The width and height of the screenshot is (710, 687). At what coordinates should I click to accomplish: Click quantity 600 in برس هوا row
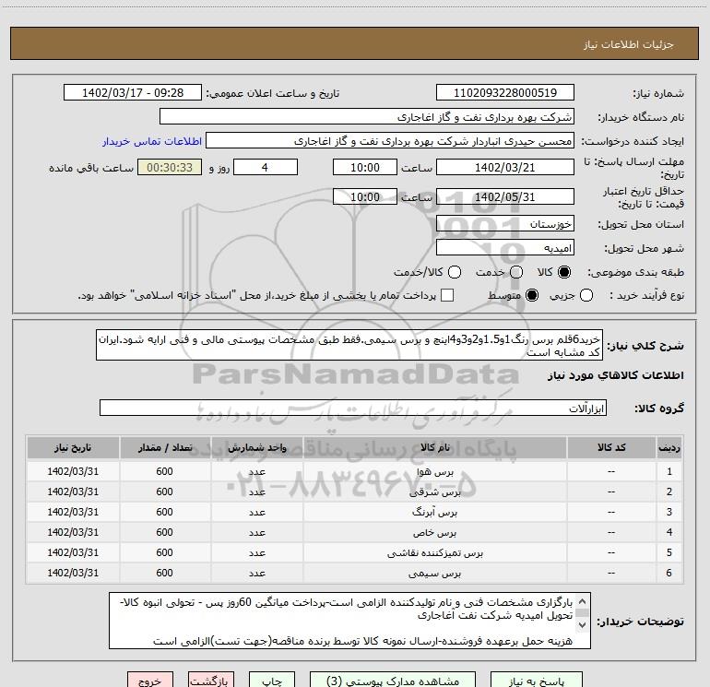164,471
